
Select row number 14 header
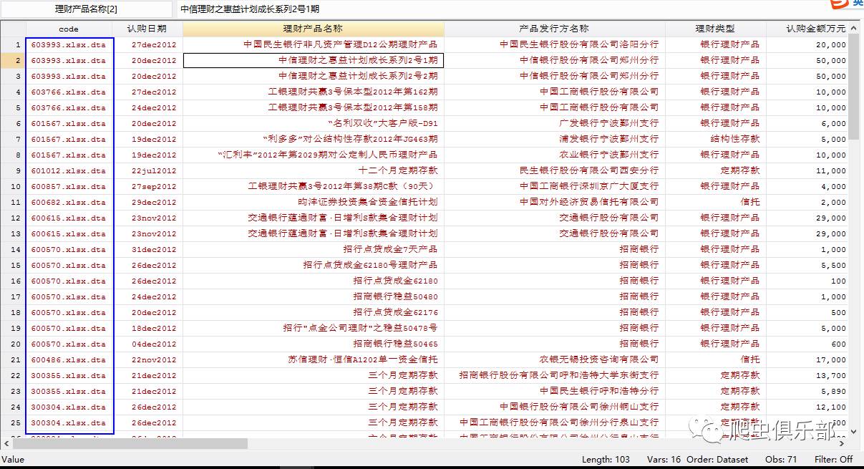(13, 249)
